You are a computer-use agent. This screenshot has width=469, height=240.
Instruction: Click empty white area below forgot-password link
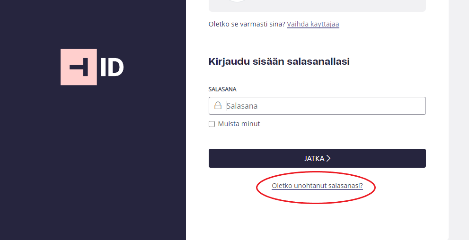tap(317, 221)
